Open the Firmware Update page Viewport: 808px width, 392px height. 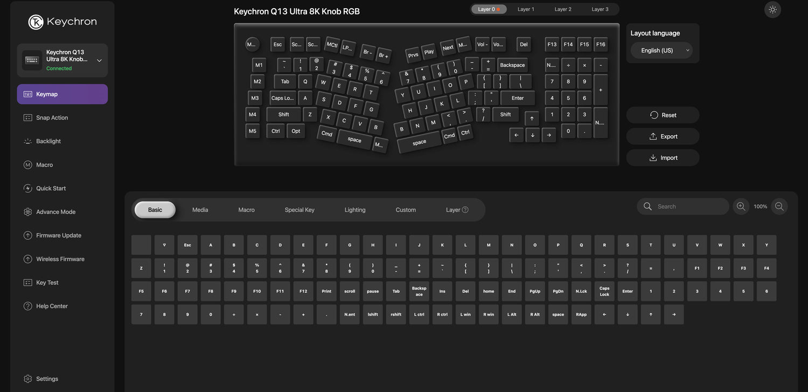[58, 235]
